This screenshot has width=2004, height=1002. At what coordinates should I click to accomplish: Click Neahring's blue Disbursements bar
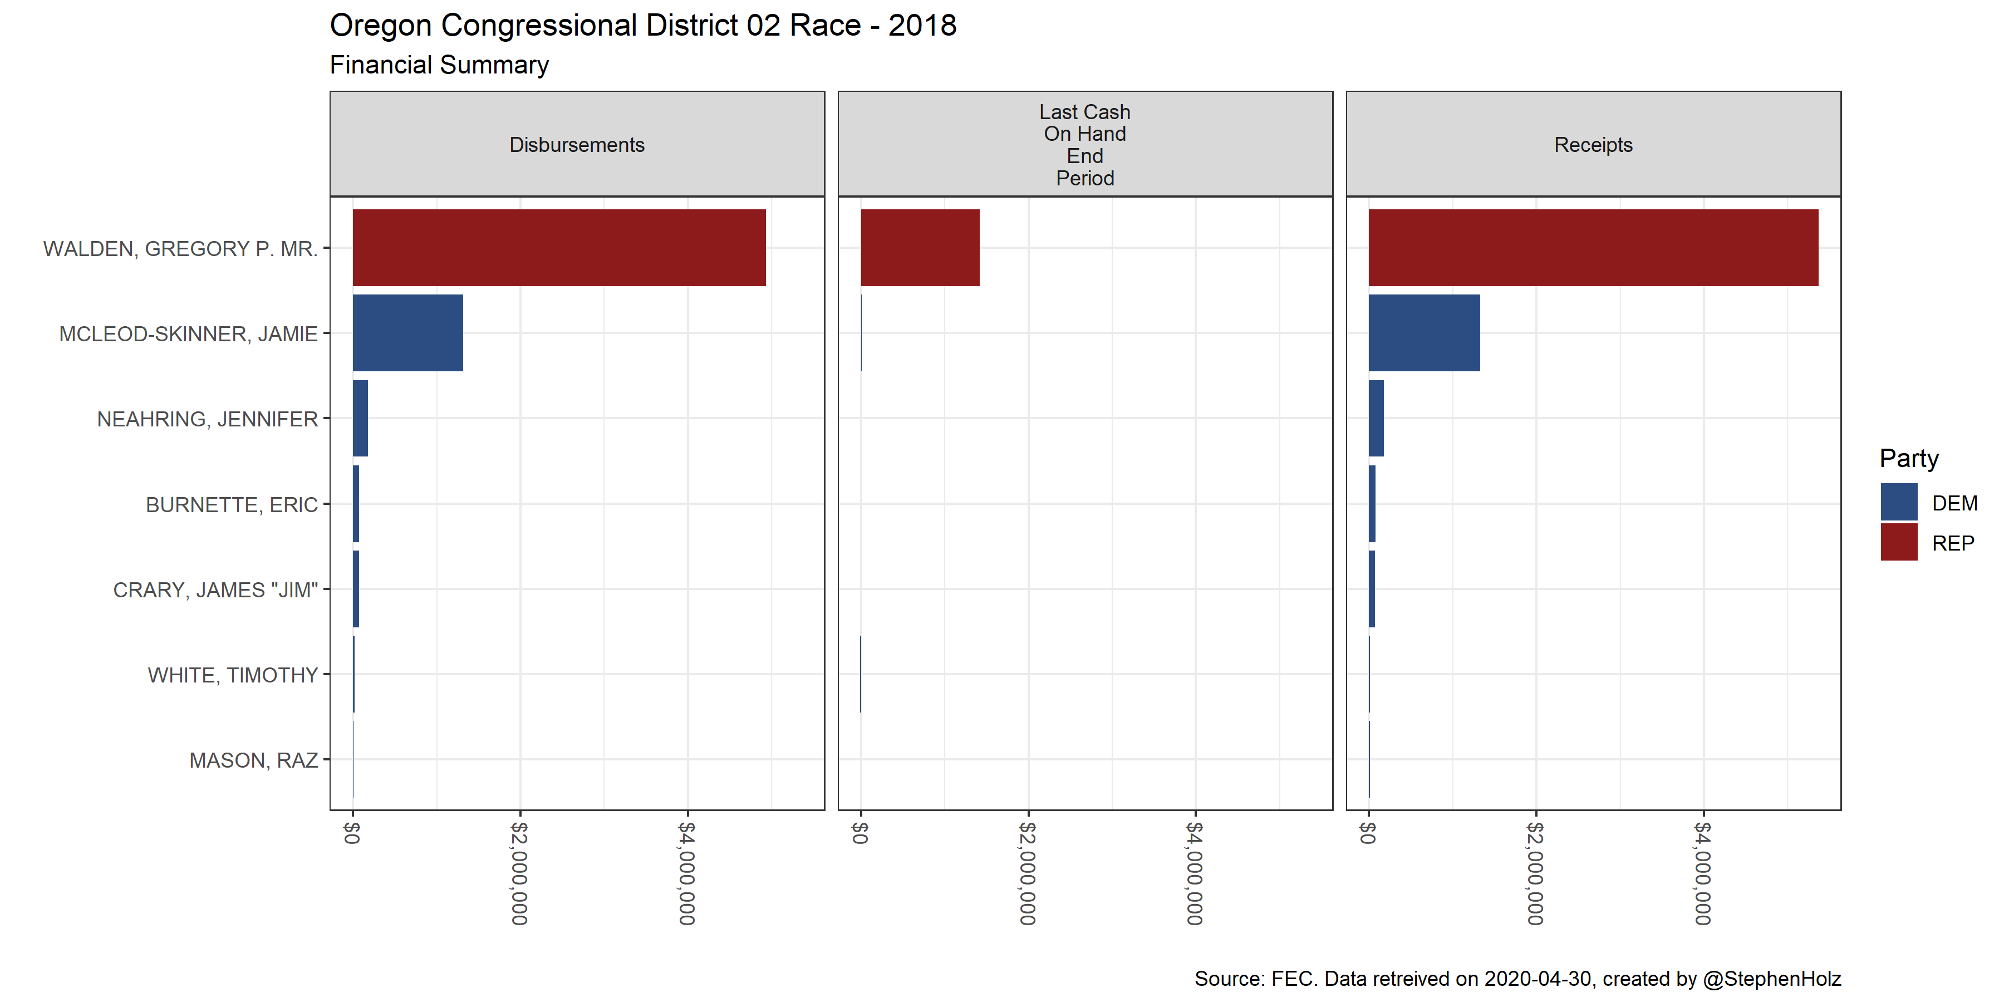(360, 419)
